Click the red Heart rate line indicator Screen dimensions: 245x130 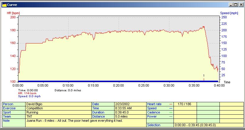pyautogui.click(x=171, y=104)
